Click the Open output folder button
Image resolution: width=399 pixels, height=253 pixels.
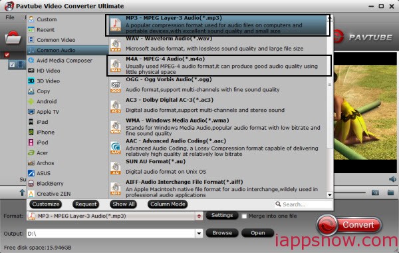tap(257, 233)
